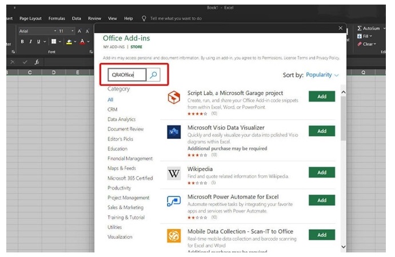This screenshot has height=257, width=395.
Task: Add the Wikipedia add-in
Action: pos(322,172)
